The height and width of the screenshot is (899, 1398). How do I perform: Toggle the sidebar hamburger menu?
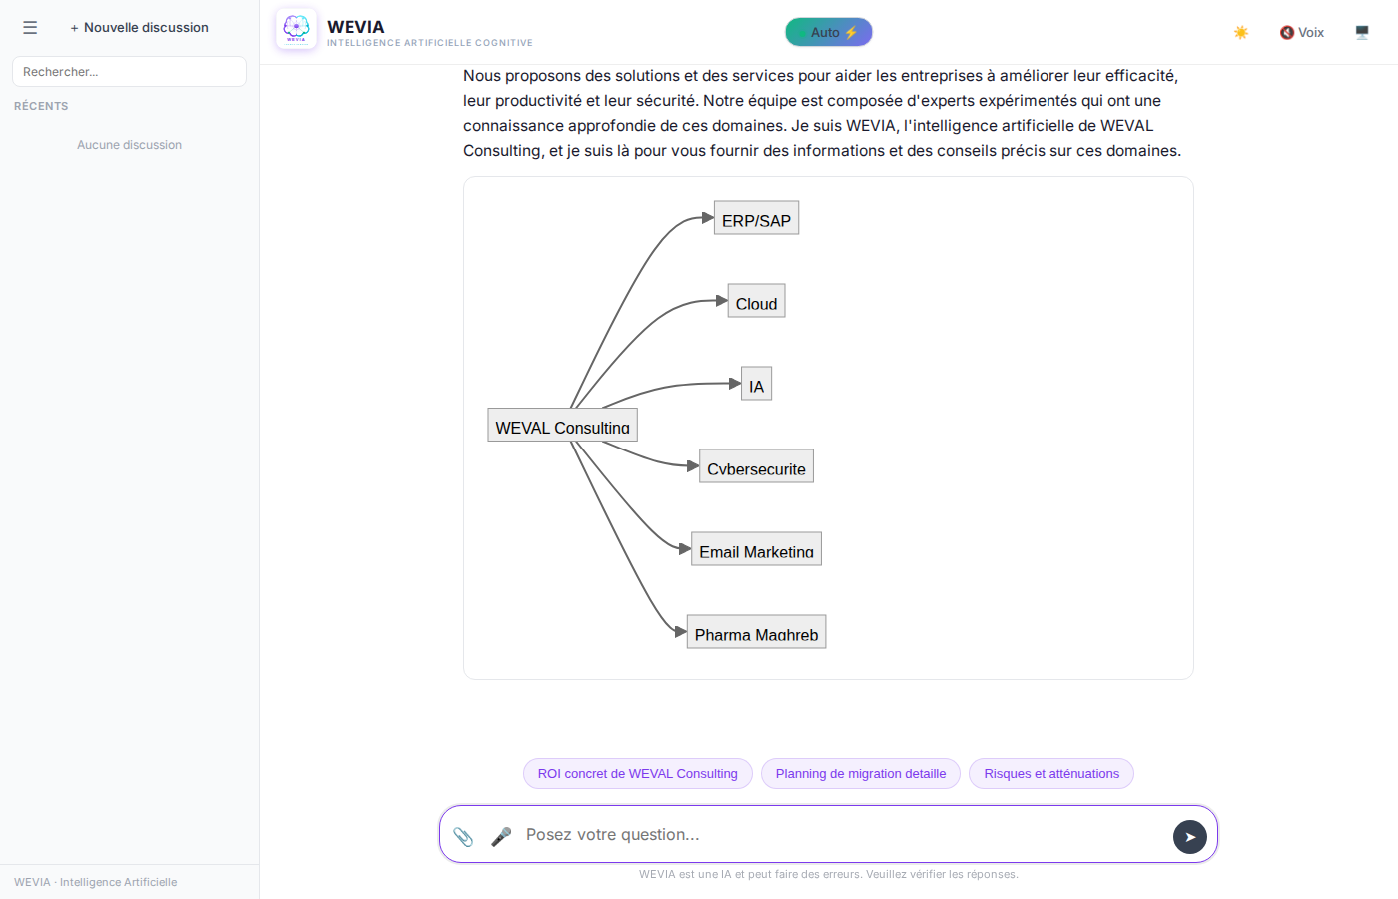click(x=30, y=28)
